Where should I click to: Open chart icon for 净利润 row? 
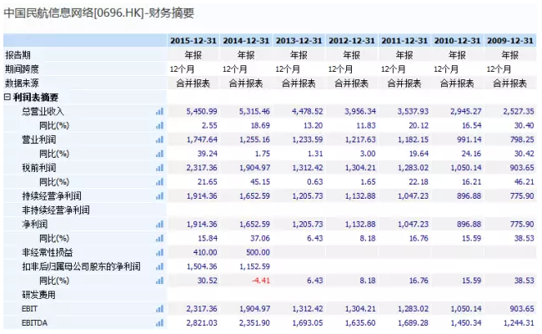(159, 225)
